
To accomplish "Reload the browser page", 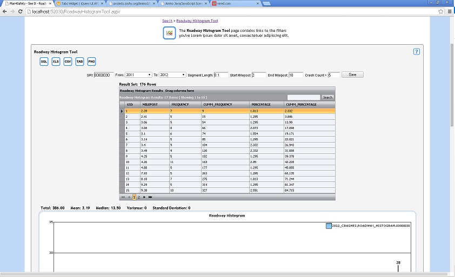I will pyautogui.click(x=21, y=11).
